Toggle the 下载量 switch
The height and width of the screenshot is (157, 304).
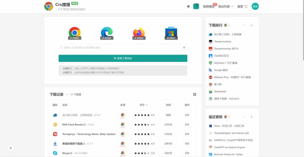pyautogui.click(x=71, y=95)
